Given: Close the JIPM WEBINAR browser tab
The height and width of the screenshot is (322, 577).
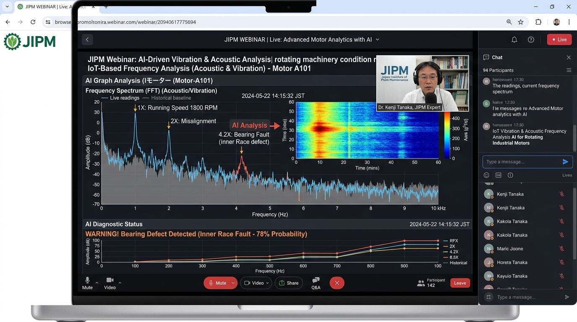Looking at the screenshot, I should click(93, 7).
